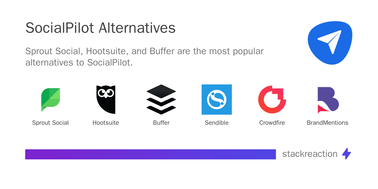Click the BrandMentions text label
Screen dimensions: 378x189
[x=328, y=123]
